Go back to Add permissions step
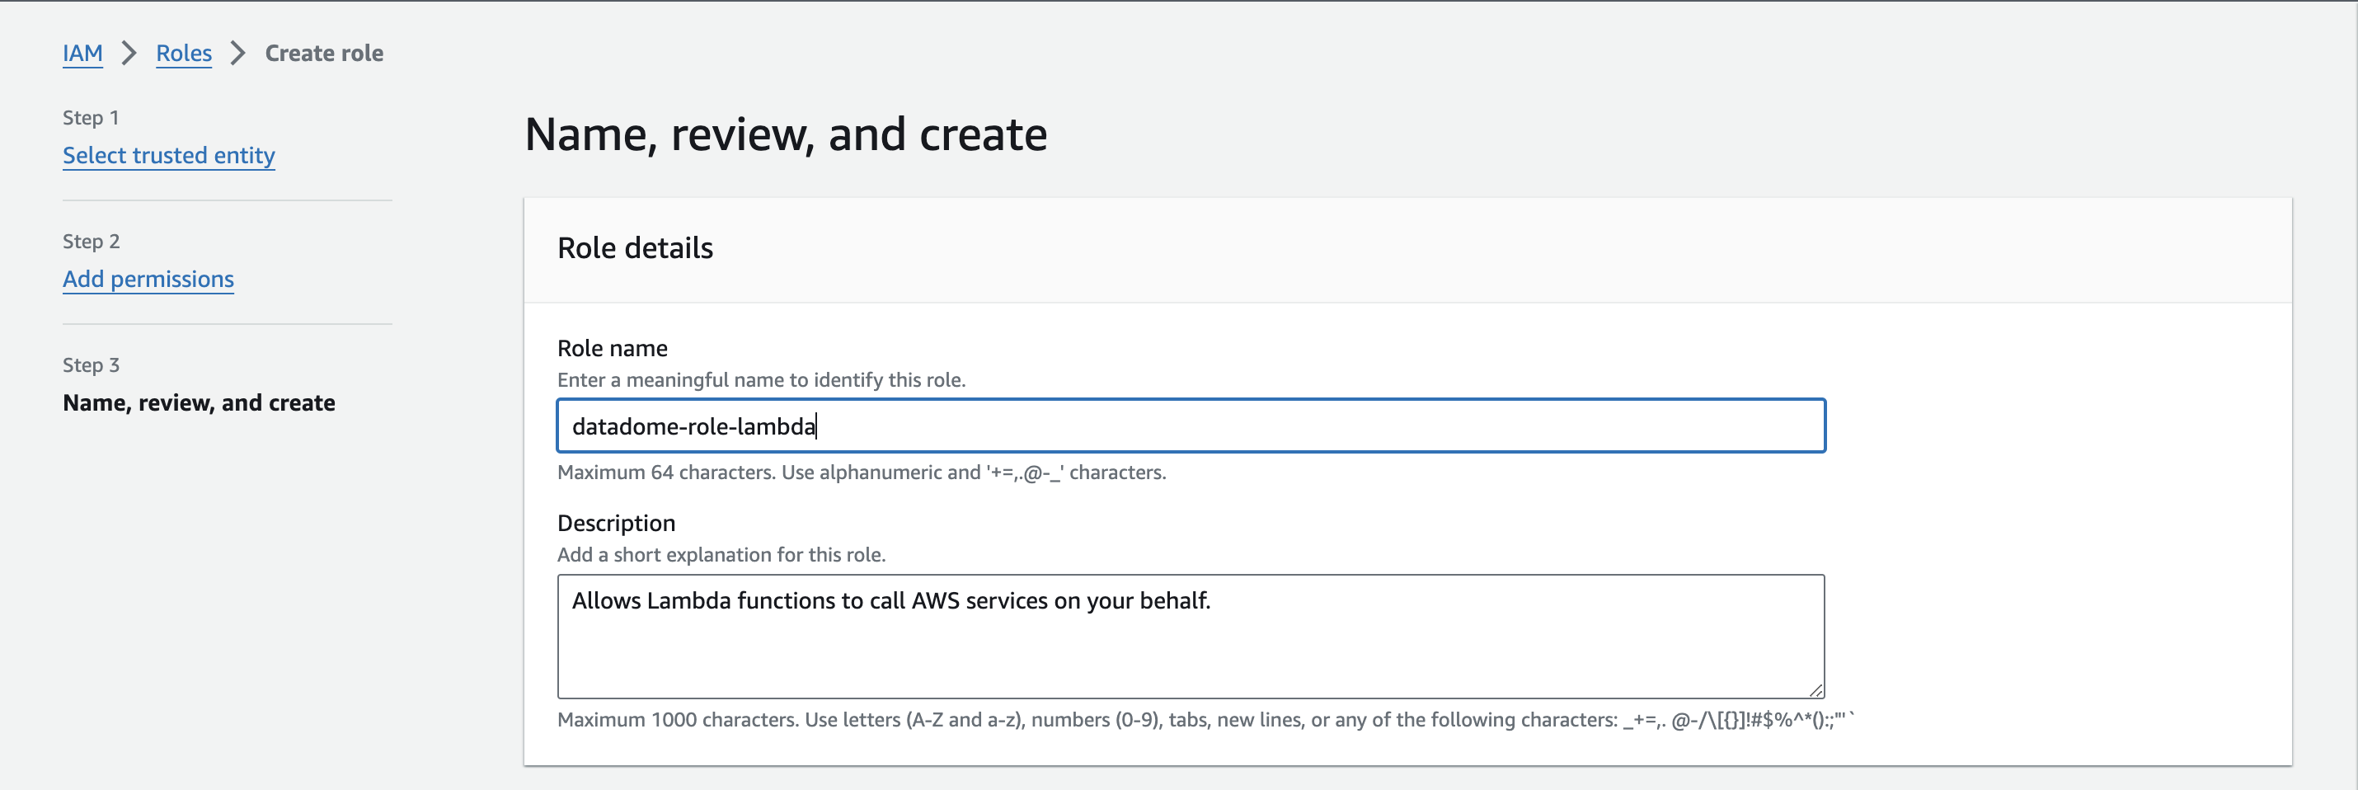The image size is (2358, 790). [x=148, y=280]
